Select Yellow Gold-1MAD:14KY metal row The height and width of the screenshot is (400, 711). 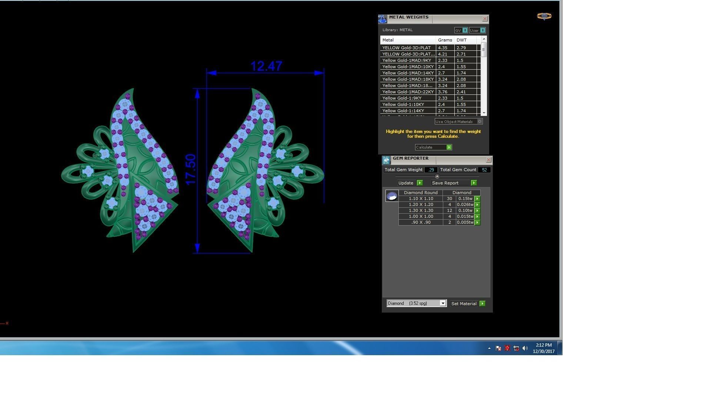(408, 73)
